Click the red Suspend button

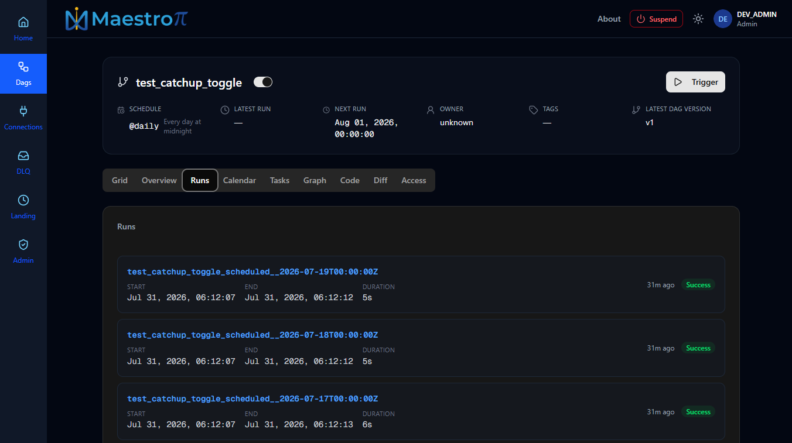[x=656, y=19]
